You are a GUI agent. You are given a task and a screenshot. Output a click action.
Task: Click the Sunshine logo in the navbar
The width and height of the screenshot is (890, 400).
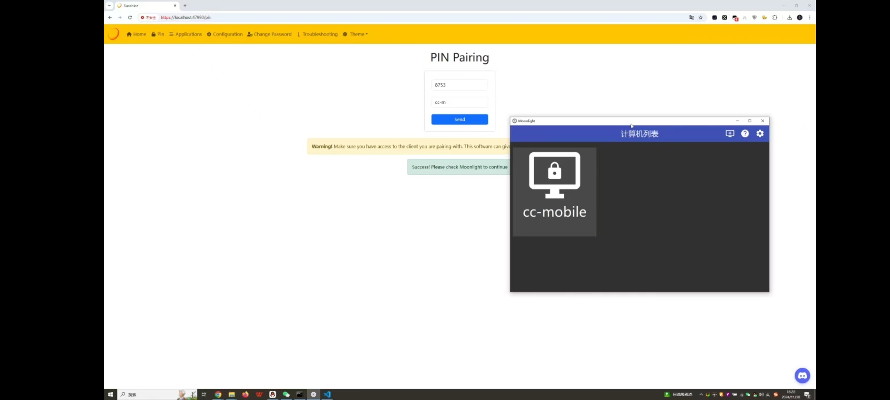click(x=113, y=34)
